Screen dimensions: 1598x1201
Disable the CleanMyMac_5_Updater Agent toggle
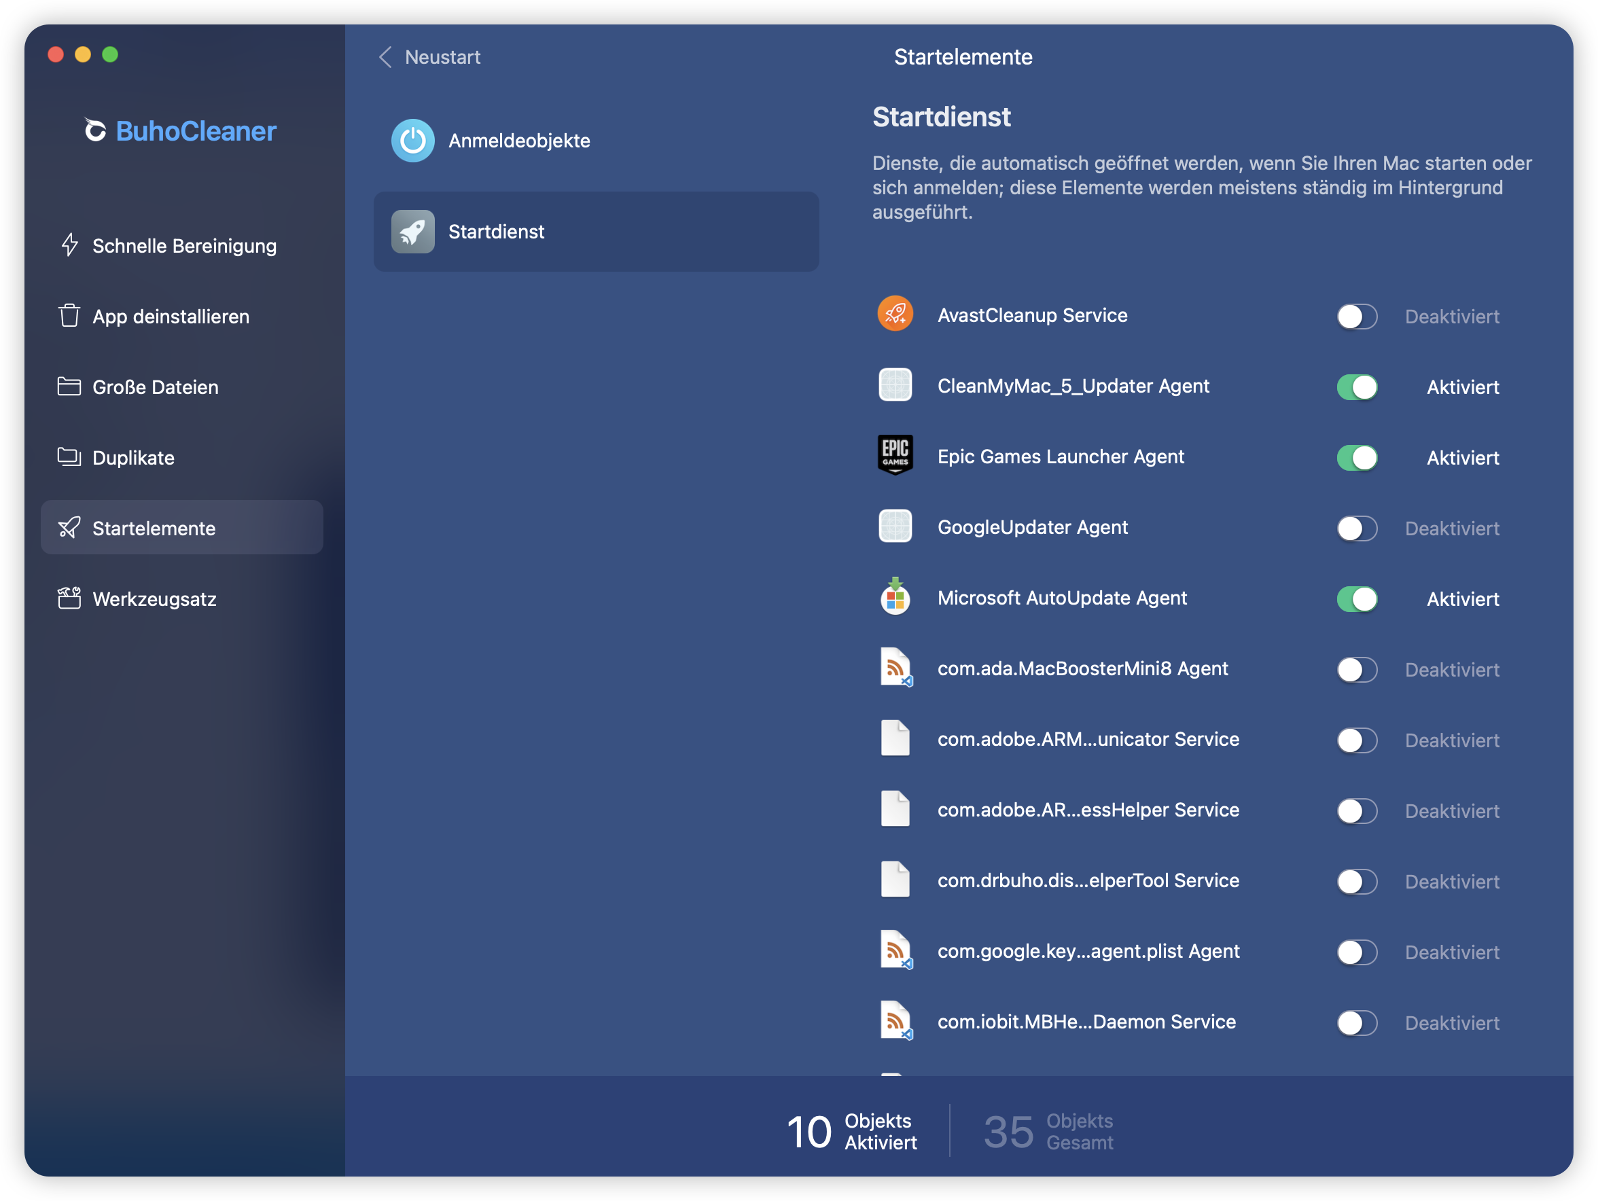tap(1357, 387)
